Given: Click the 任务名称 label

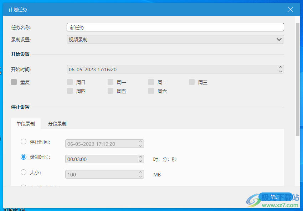Looking at the screenshot, I should (21, 27).
